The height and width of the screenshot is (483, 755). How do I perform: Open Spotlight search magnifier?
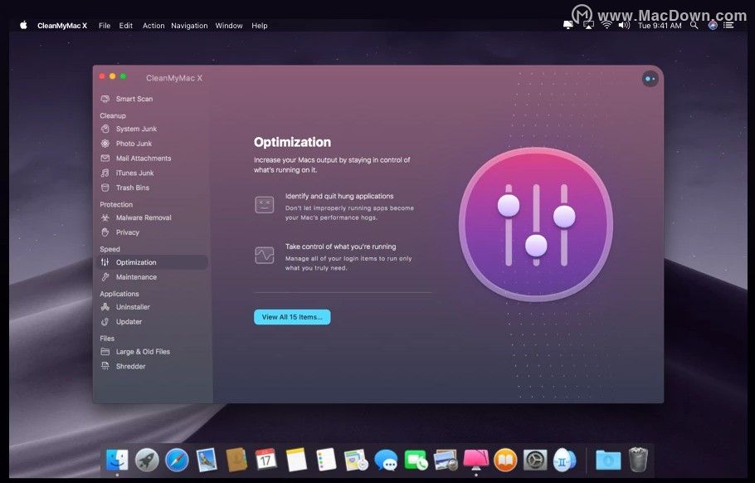[x=694, y=25]
